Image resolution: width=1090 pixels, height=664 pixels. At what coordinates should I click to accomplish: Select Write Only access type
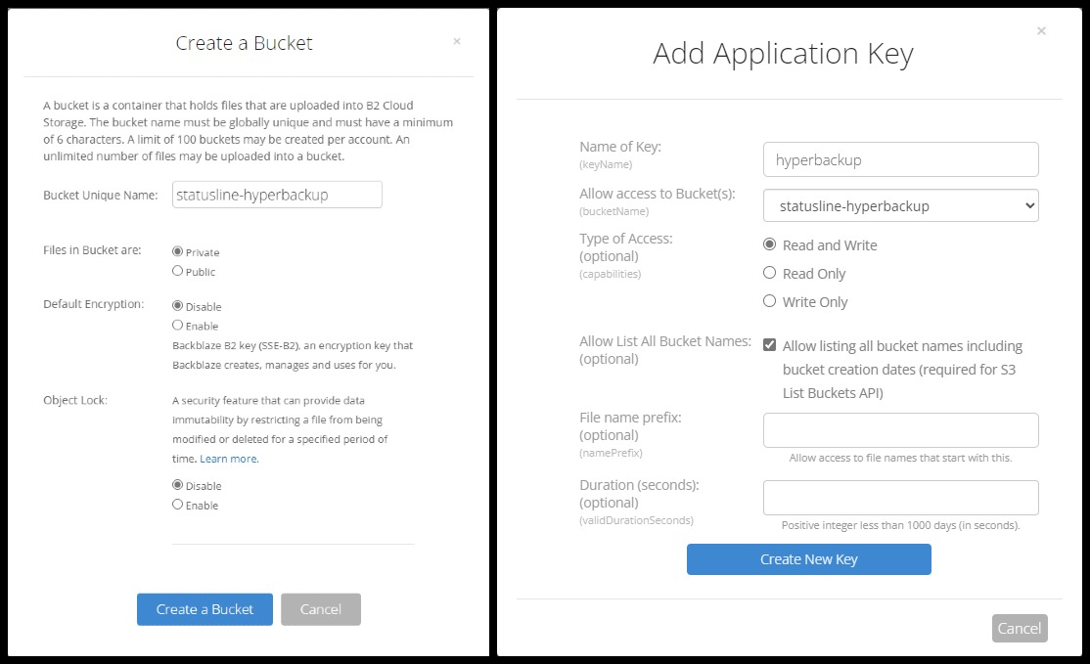pos(769,301)
